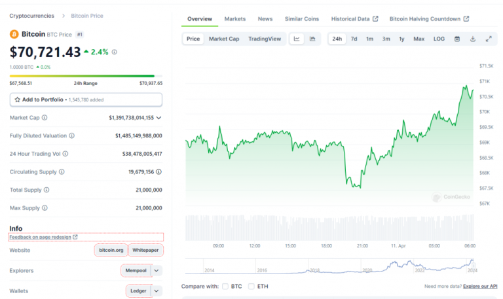This screenshot has width=503, height=299.
Task: Click the Total Supply info icon
Action: pos(47,190)
